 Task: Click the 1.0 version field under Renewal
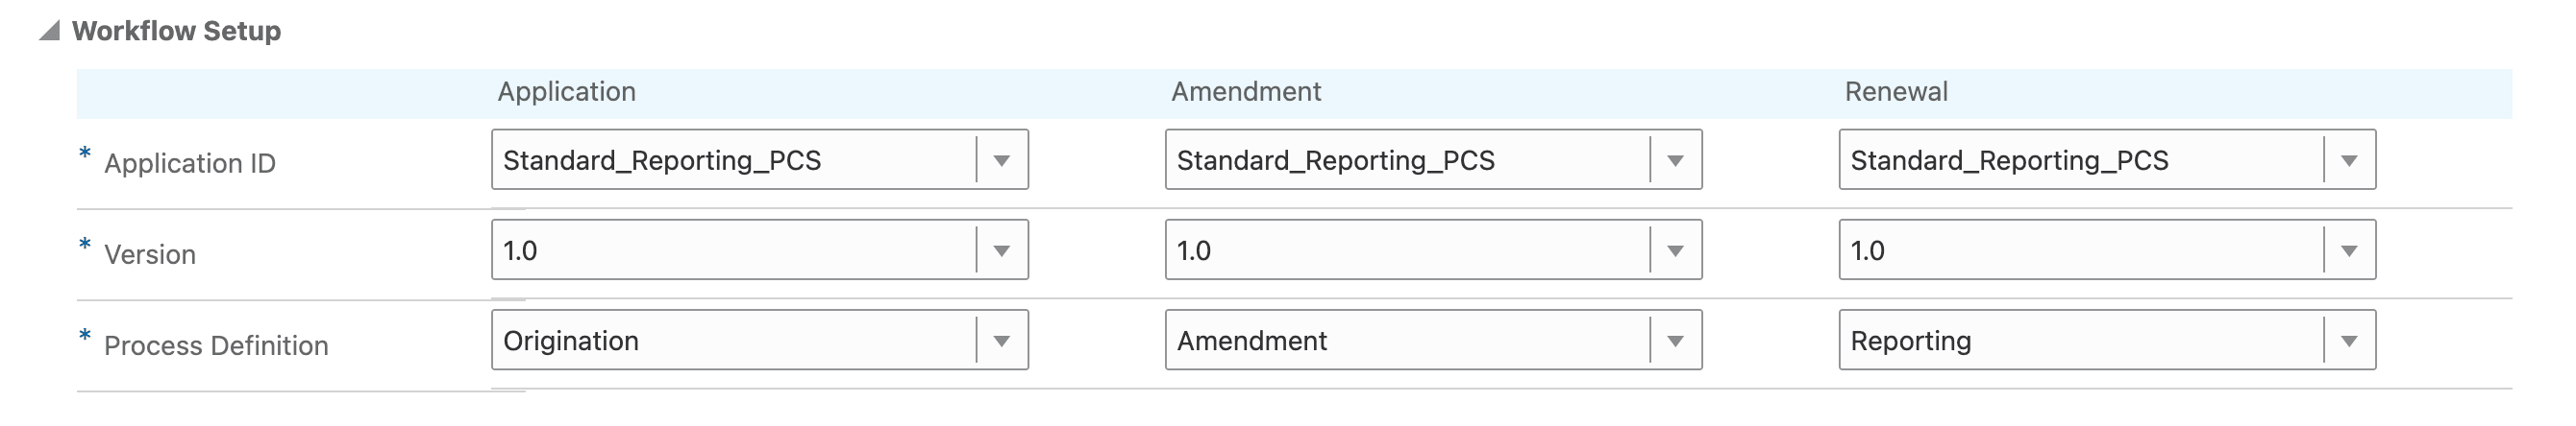coord(2080,250)
